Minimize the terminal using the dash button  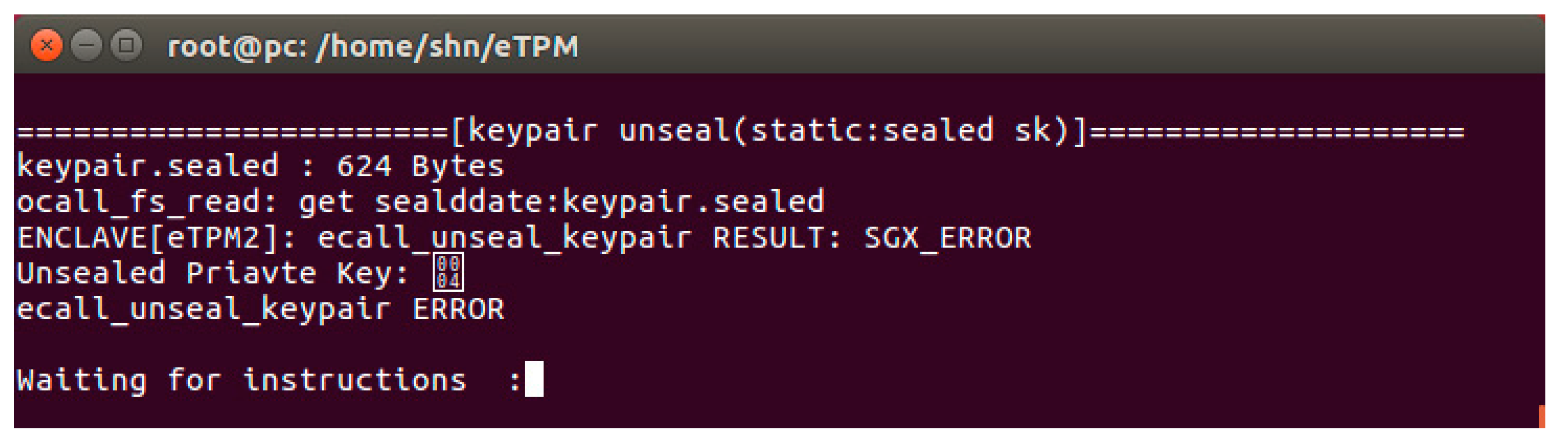pos(87,46)
